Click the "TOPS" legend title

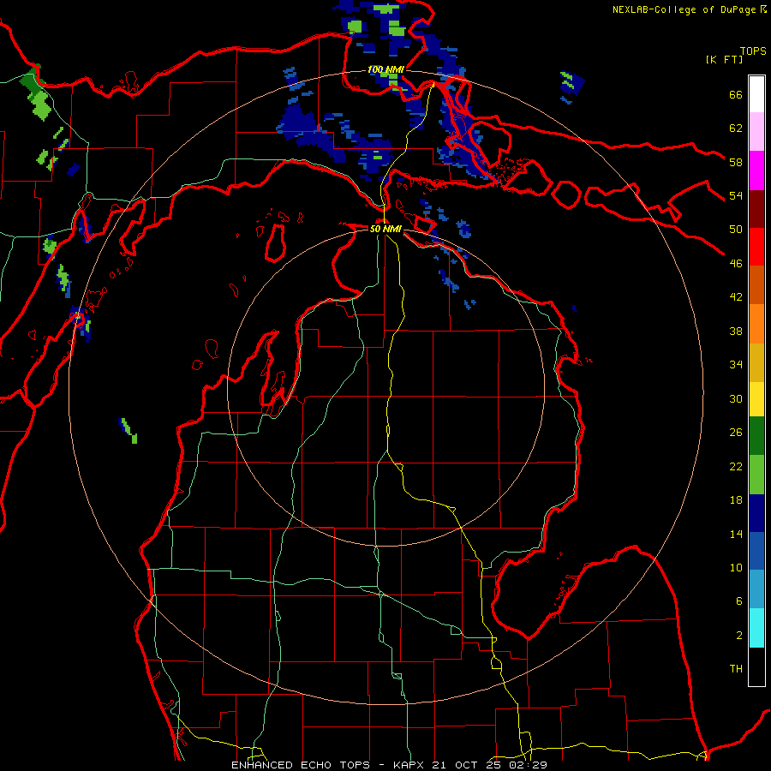753,51
